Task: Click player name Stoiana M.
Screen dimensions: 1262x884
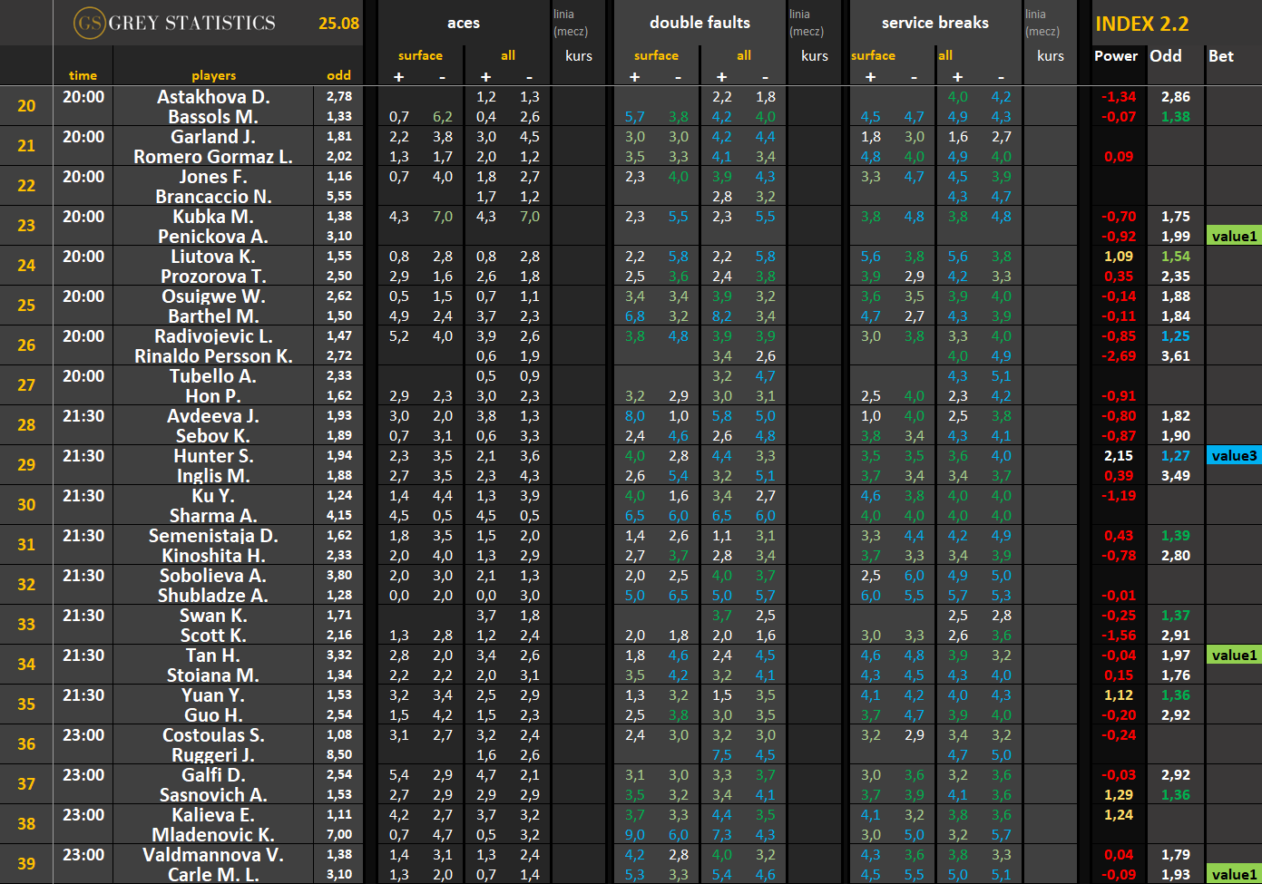Action: tap(213, 675)
